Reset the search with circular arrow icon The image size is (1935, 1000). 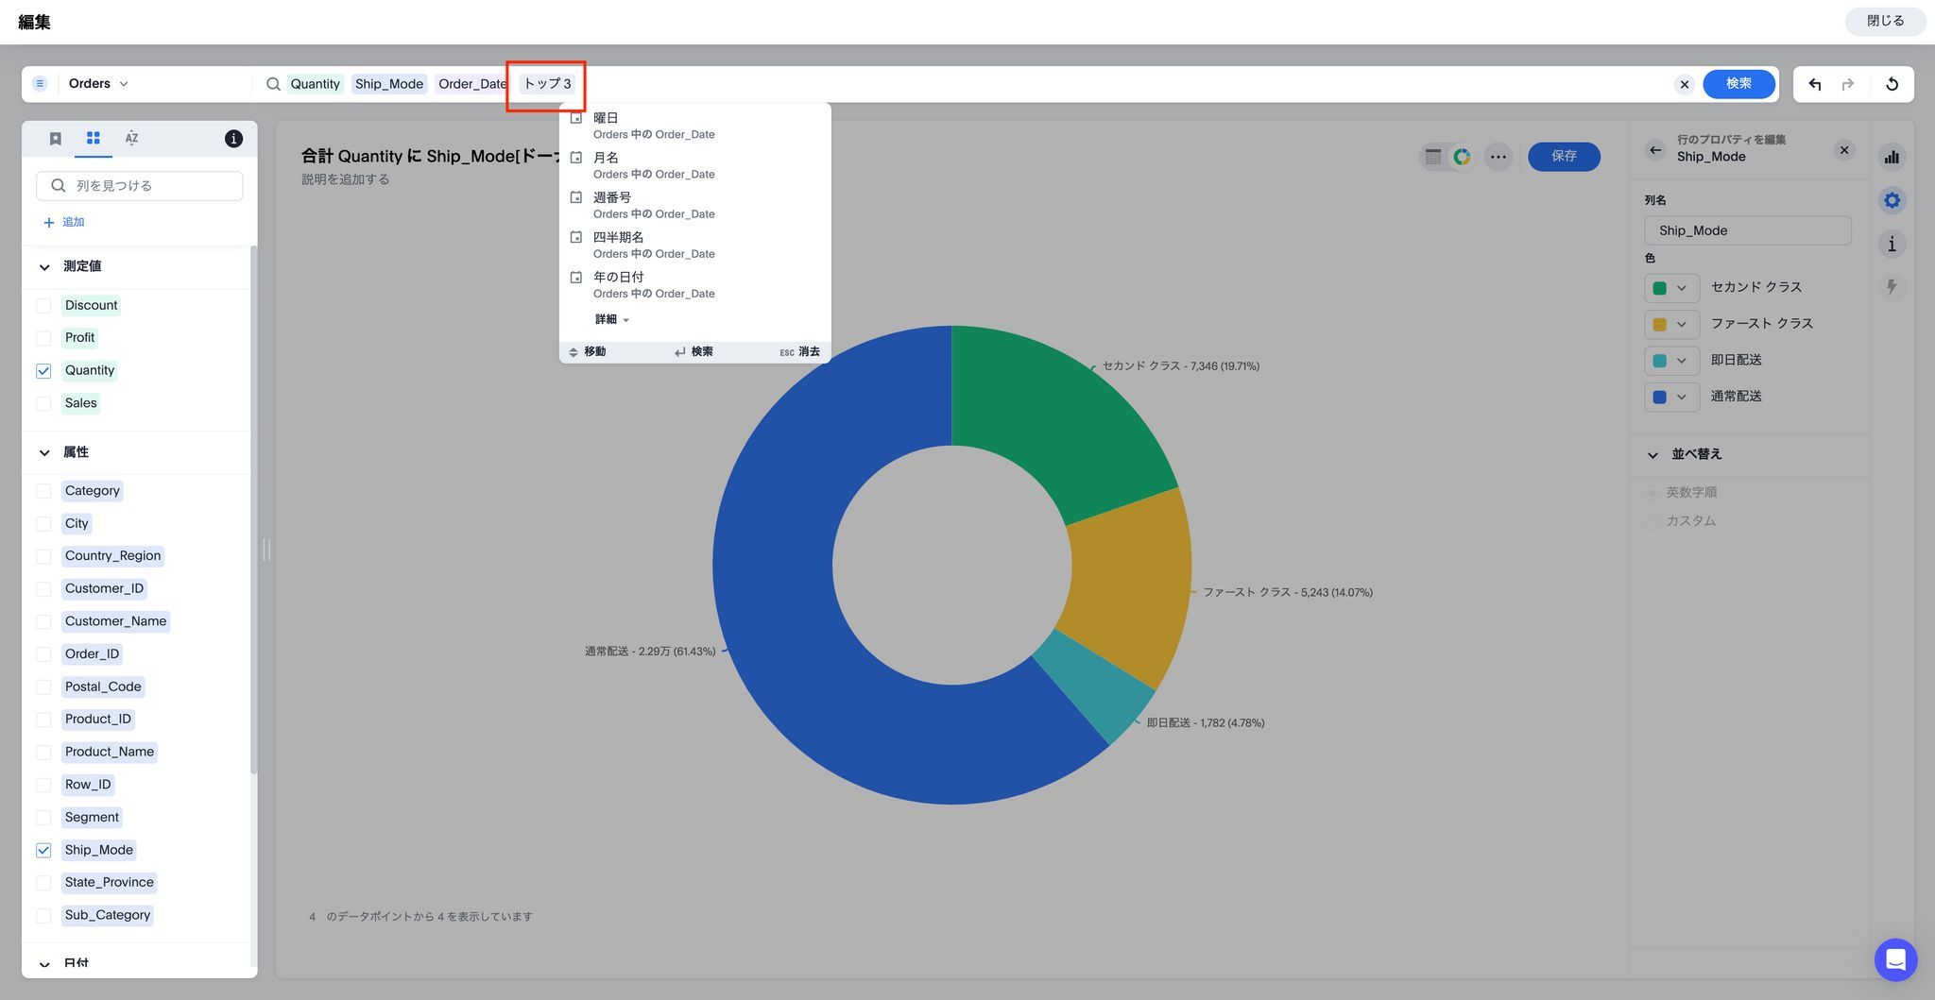click(1892, 84)
